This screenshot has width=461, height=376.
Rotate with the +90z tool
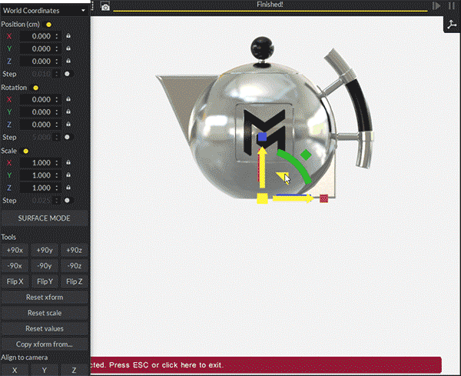coord(74,251)
